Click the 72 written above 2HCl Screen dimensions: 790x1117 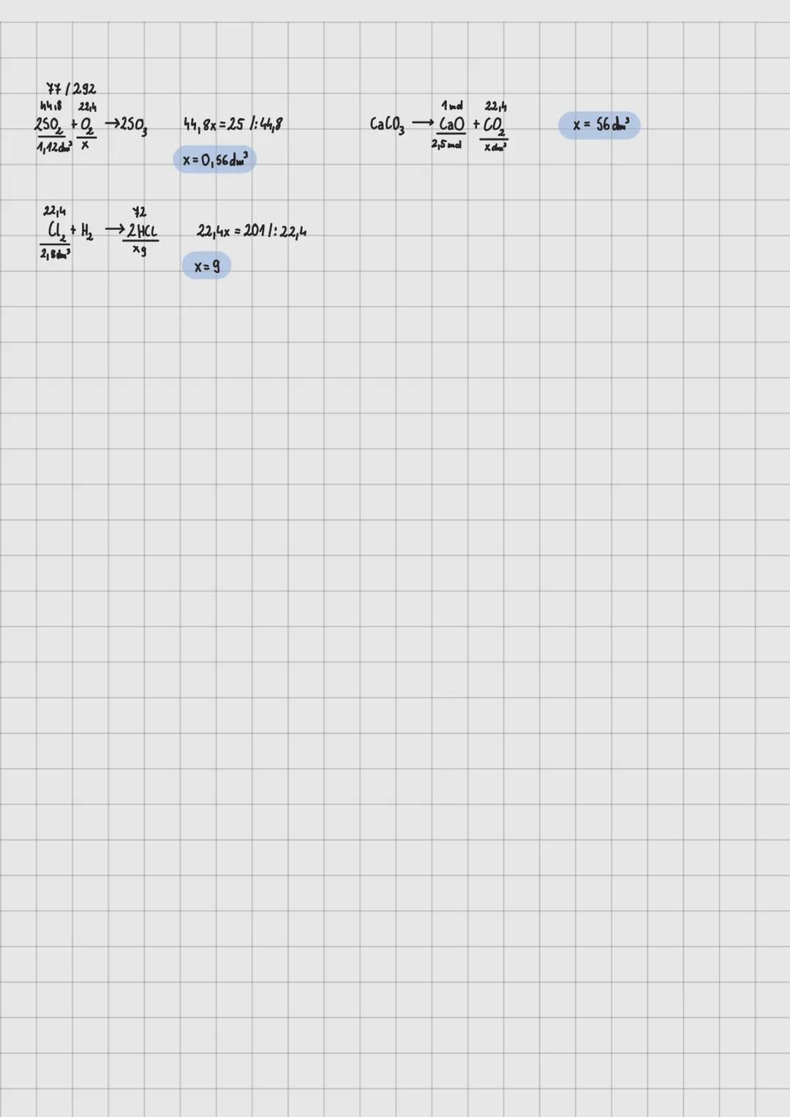click(x=139, y=212)
